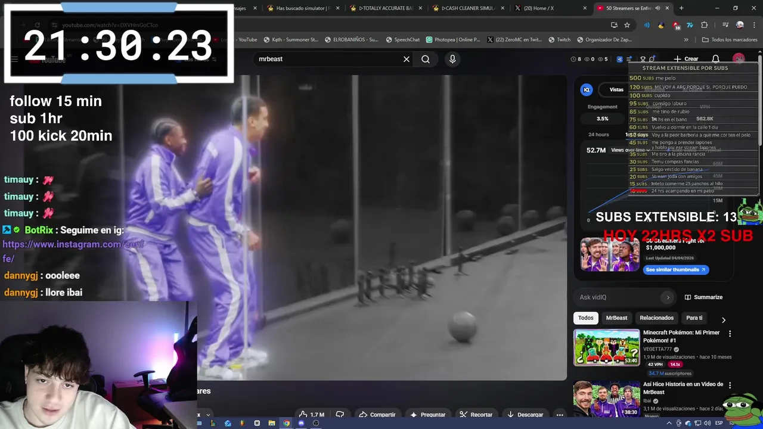This screenshot has height=429, width=763.
Task: Click See similar thumbnails button
Action: 675,269
